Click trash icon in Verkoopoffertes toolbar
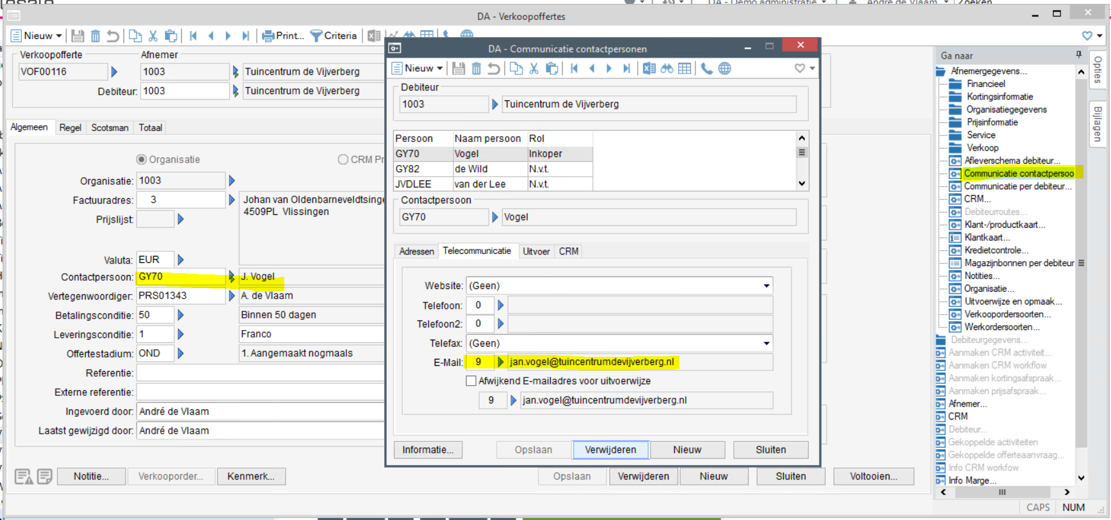1111x520 pixels. [95, 36]
